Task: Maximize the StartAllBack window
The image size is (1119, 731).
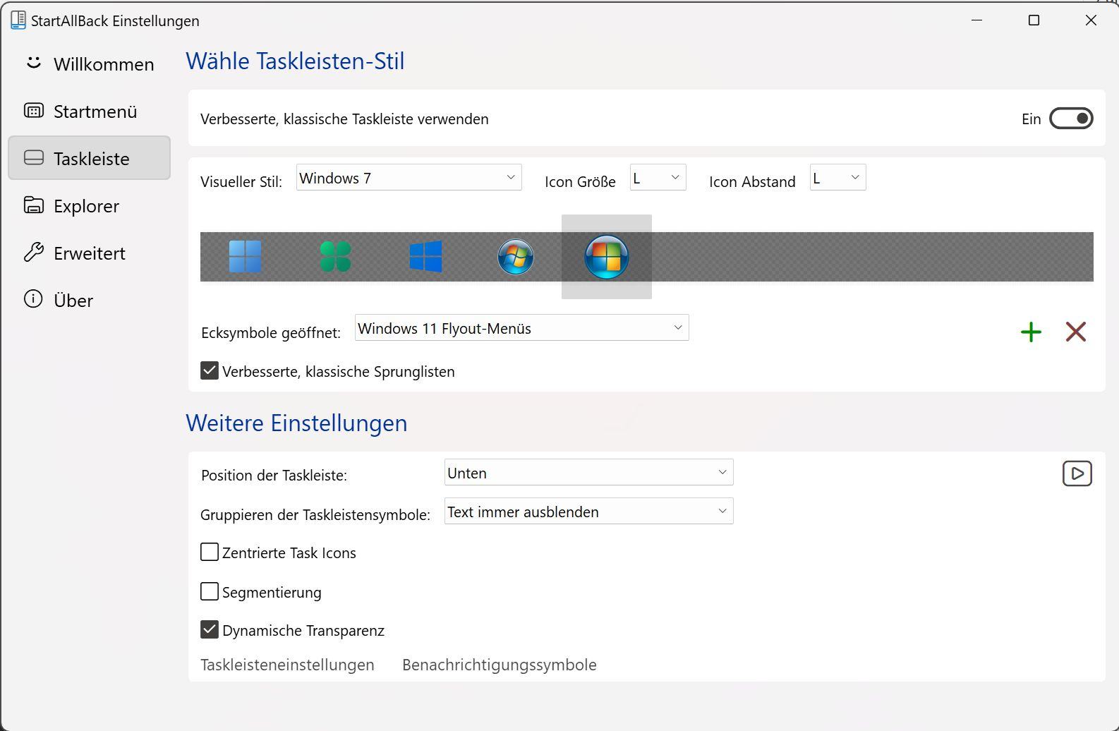Action: pyautogui.click(x=1034, y=20)
